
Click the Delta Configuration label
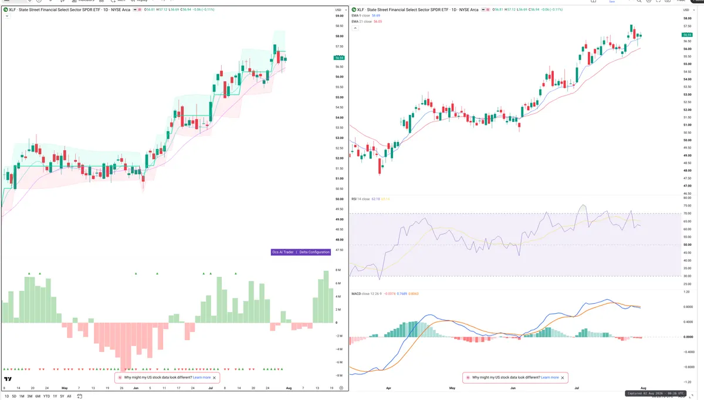(x=314, y=252)
